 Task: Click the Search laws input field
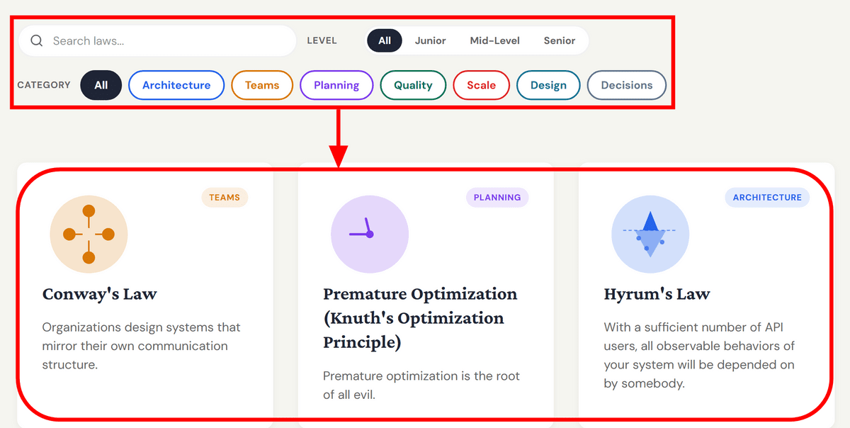point(170,41)
